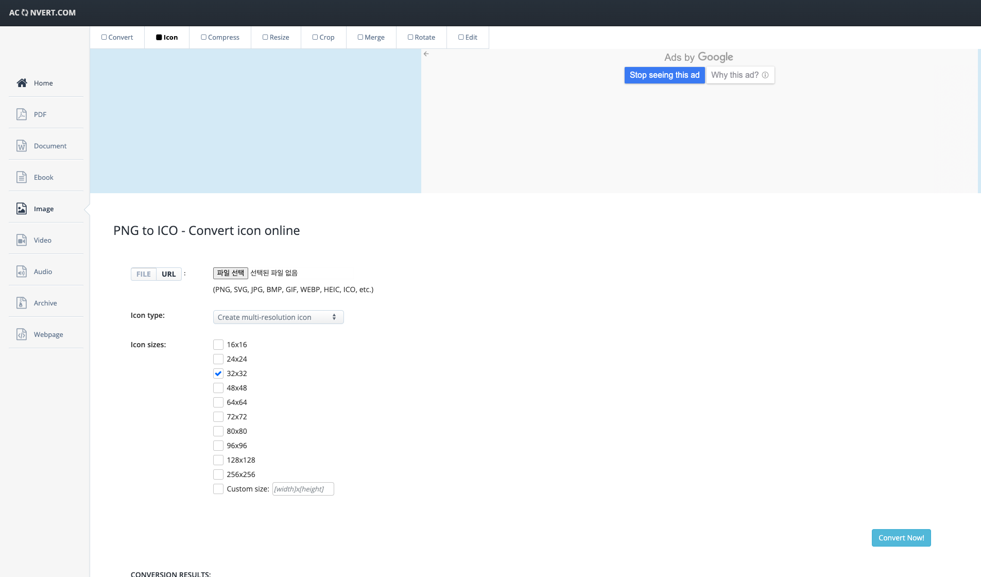Viewport: 981px width, 577px height.
Task: Click the custom size input field
Action: [303, 489]
